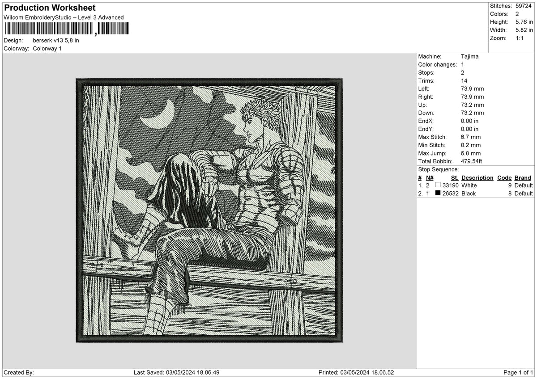Screen dimensions: 537x379
Task: Click 'Default' brand in the Black row
Action: click(524, 193)
